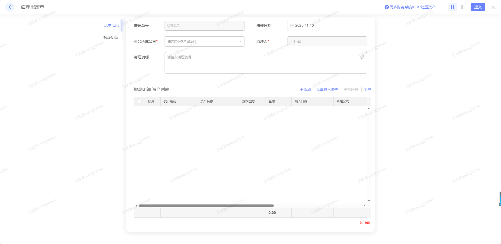Close the 清理报废单 form
This screenshot has height=244, width=501.
[x=493, y=7]
